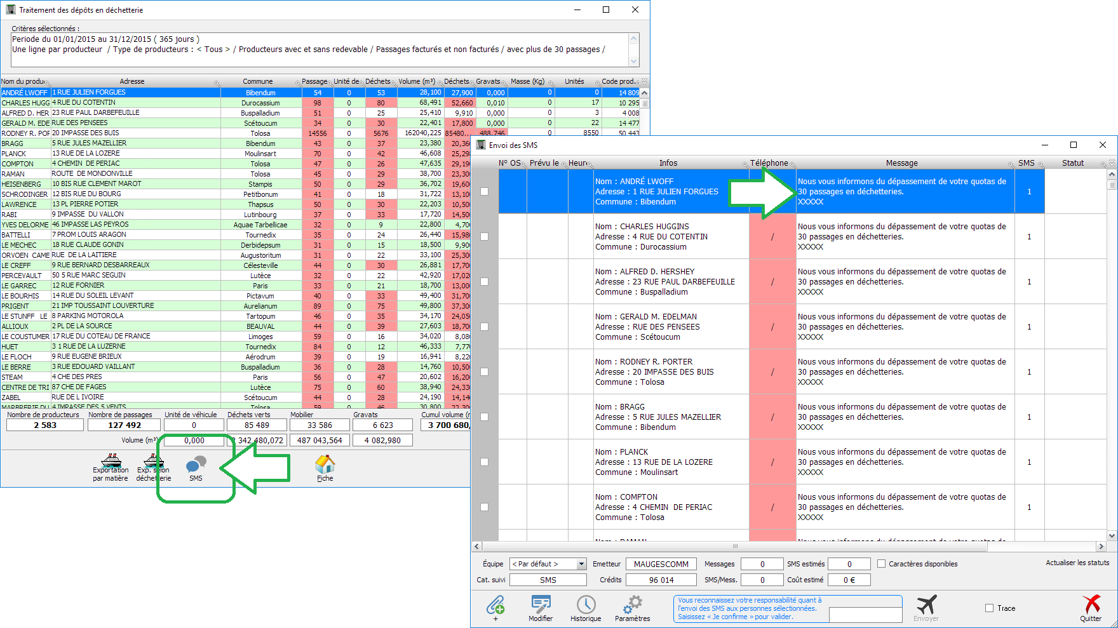
Task: Open Modifier message editor icon
Action: coord(541,605)
